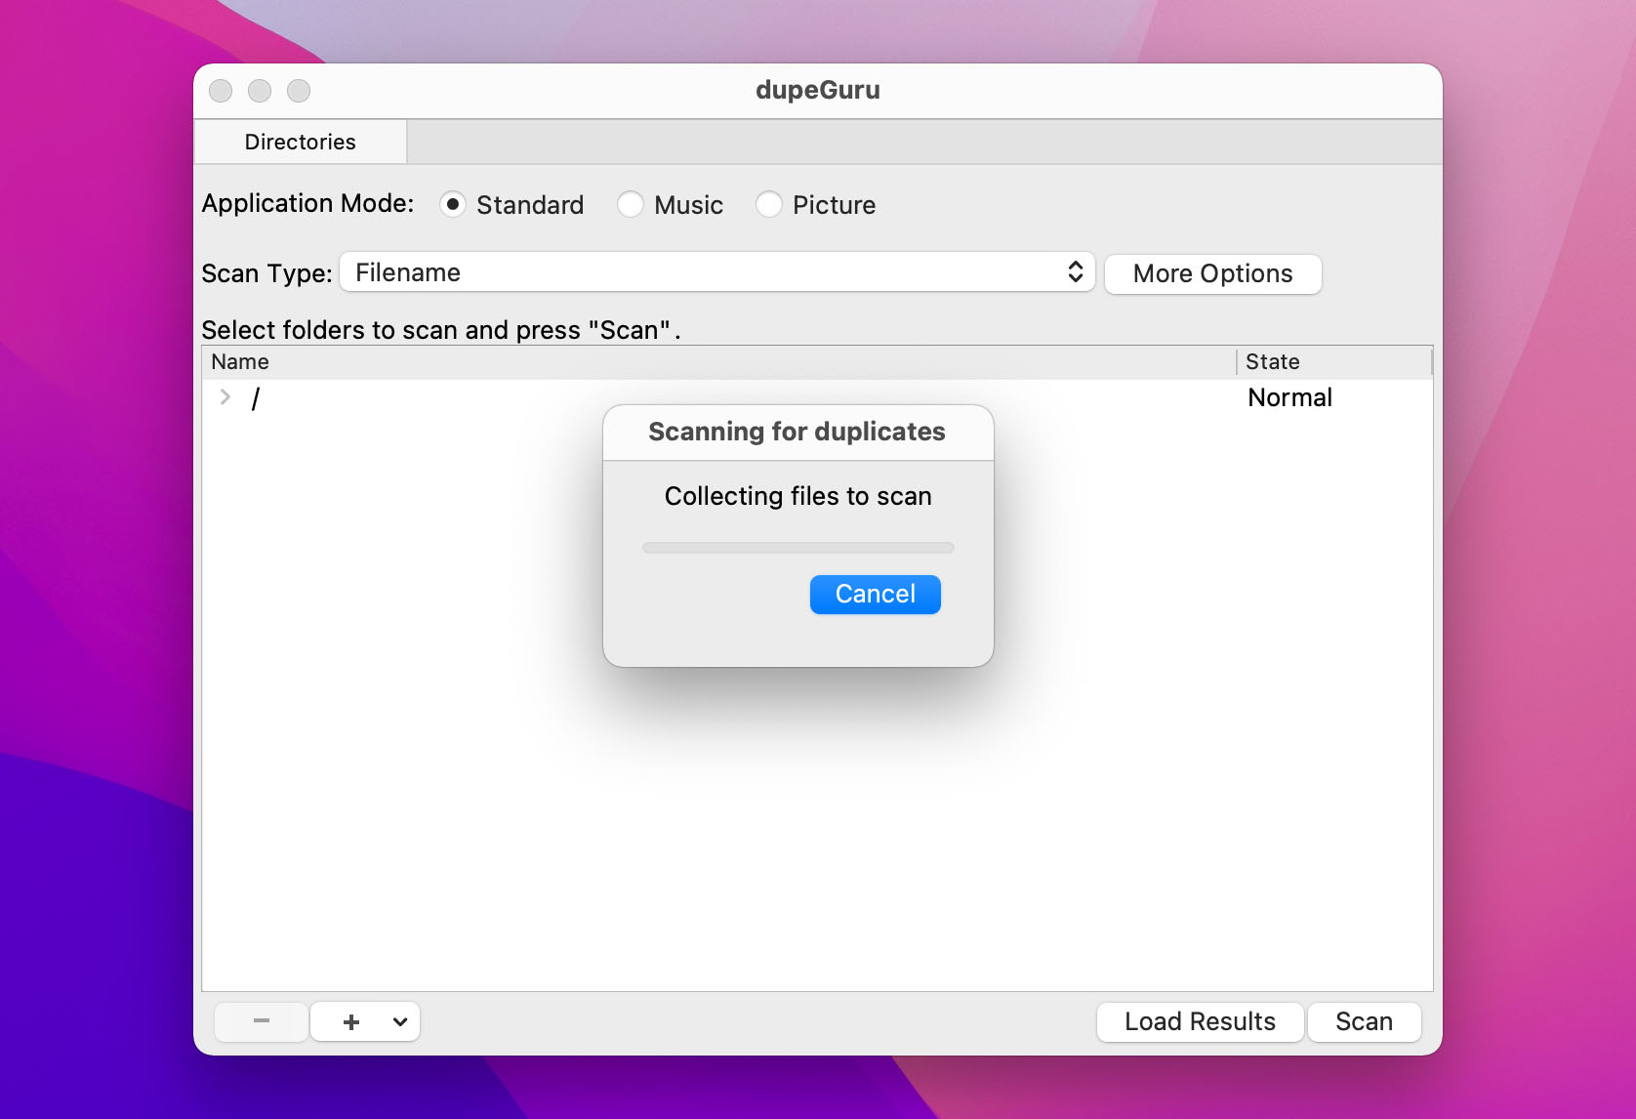Start the Scan button
The image size is (1636, 1119).
point(1364,1021)
